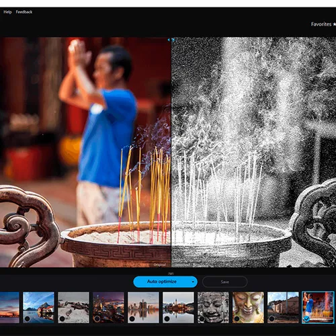Expand the Auto optimize dropdown arrow

pyautogui.click(x=193, y=282)
